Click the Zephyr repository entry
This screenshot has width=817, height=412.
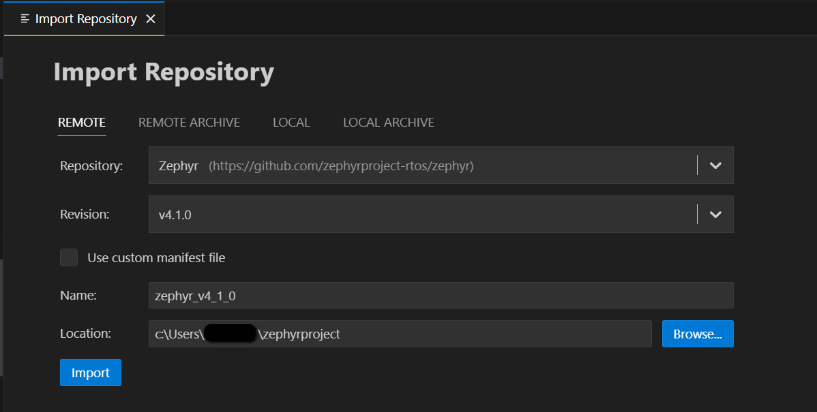coord(178,165)
